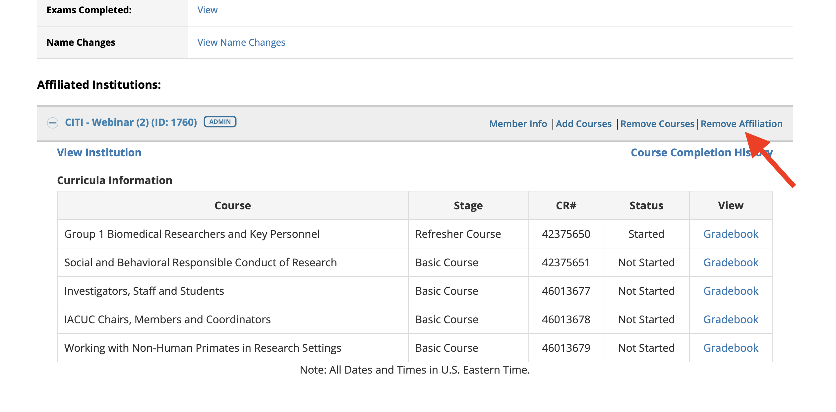Screen dimensions: 836x412
Task: View Exams Completed link
Action: coord(208,10)
